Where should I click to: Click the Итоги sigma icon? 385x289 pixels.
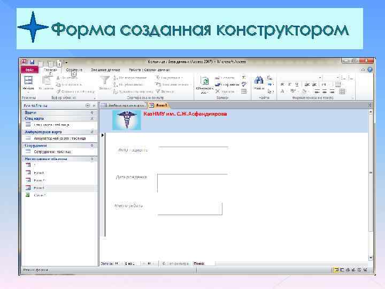click(244, 78)
